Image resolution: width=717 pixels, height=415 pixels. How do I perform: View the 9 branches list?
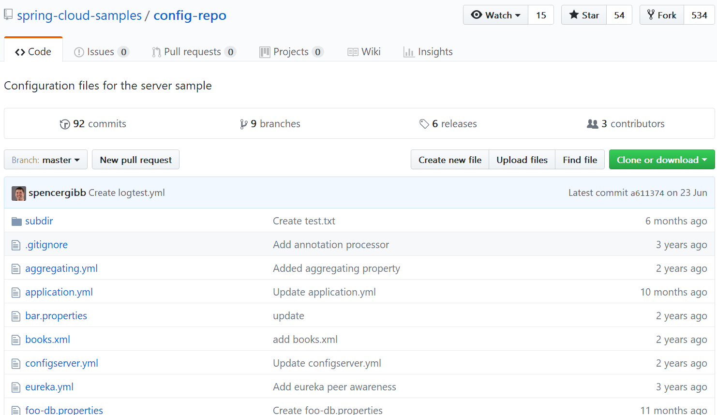pos(270,124)
